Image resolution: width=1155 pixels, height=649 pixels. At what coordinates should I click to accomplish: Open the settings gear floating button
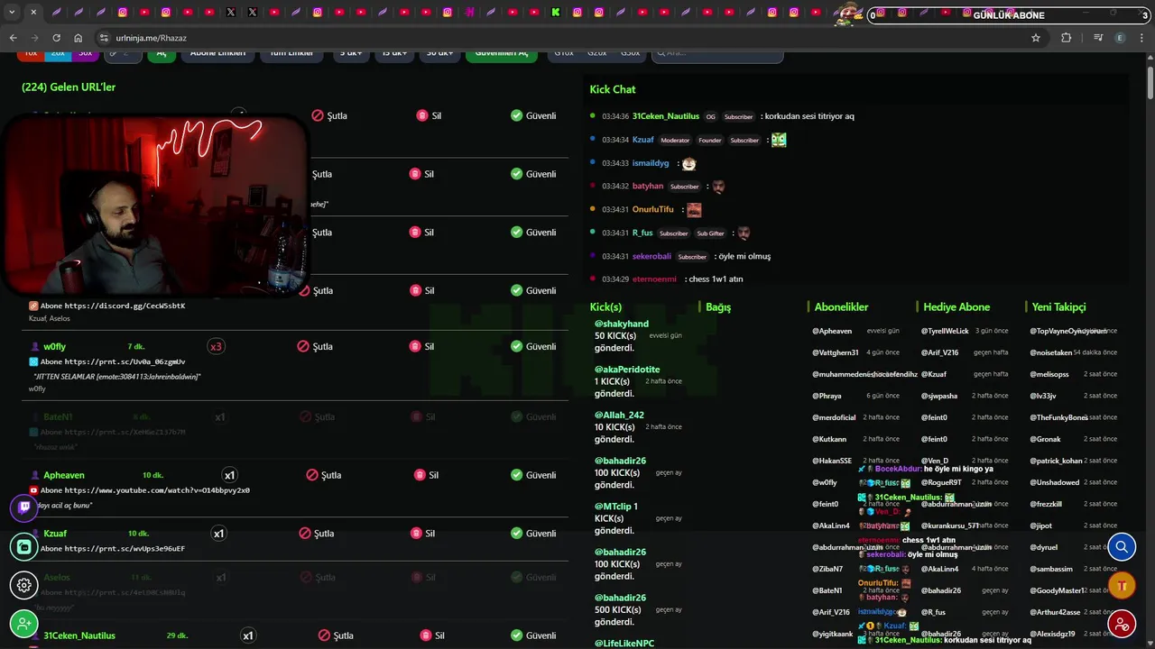(24, 585)
